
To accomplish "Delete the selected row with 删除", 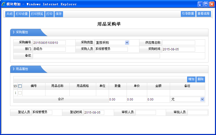I will (x=201, y=79).
